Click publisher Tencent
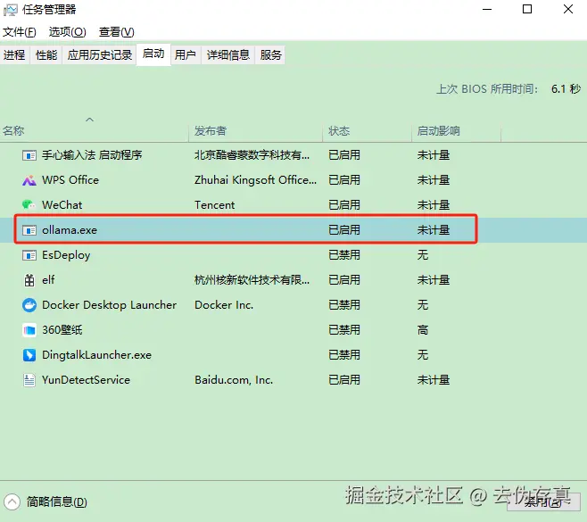This screenshot has width=587, height=522. pos(214,205)
